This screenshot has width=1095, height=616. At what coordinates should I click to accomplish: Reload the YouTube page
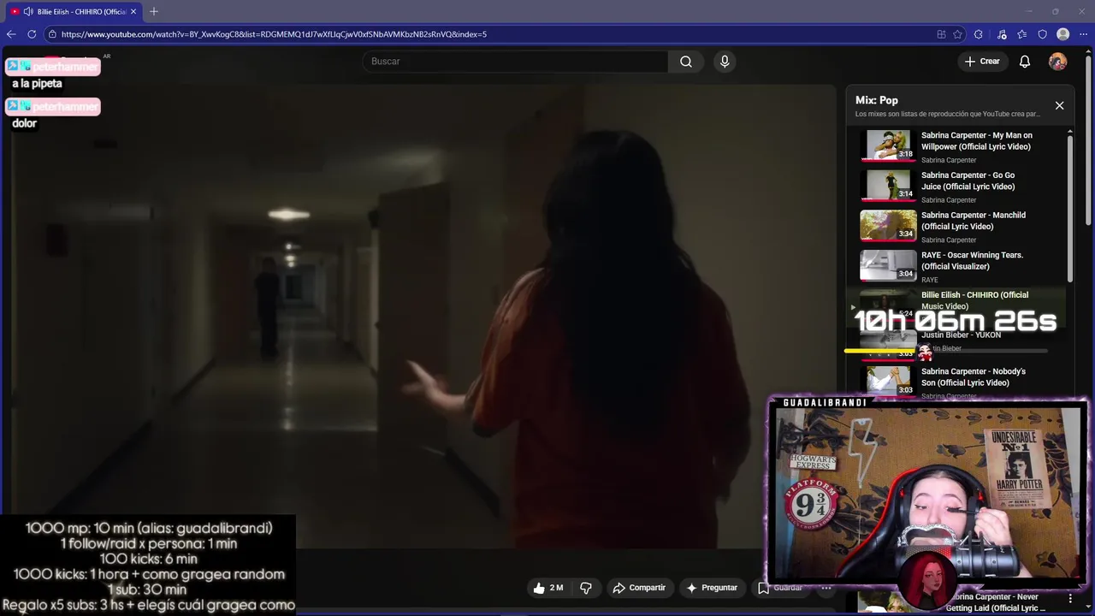click(x=32, y=34)
